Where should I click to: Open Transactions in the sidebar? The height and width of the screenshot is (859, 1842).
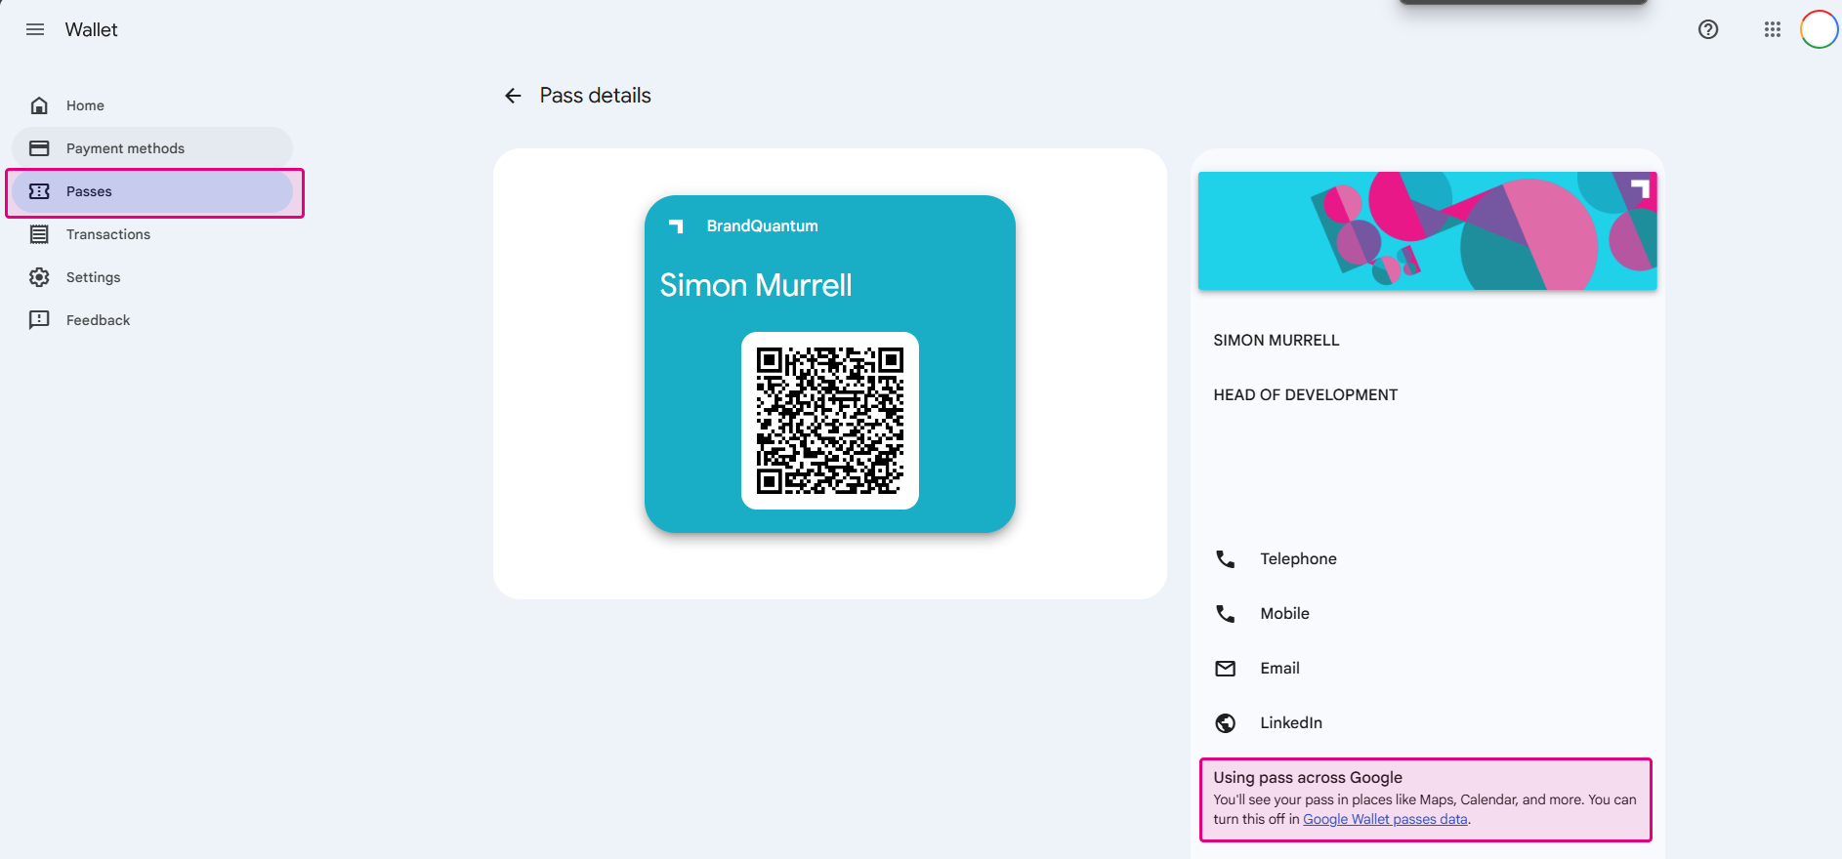point(152,234)
